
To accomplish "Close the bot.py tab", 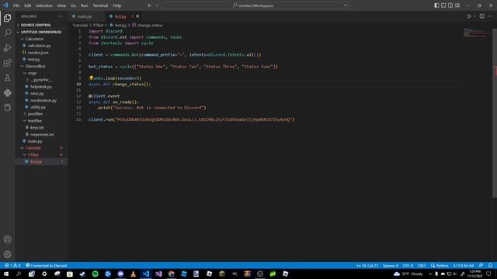I will click(x=137, y=16).
